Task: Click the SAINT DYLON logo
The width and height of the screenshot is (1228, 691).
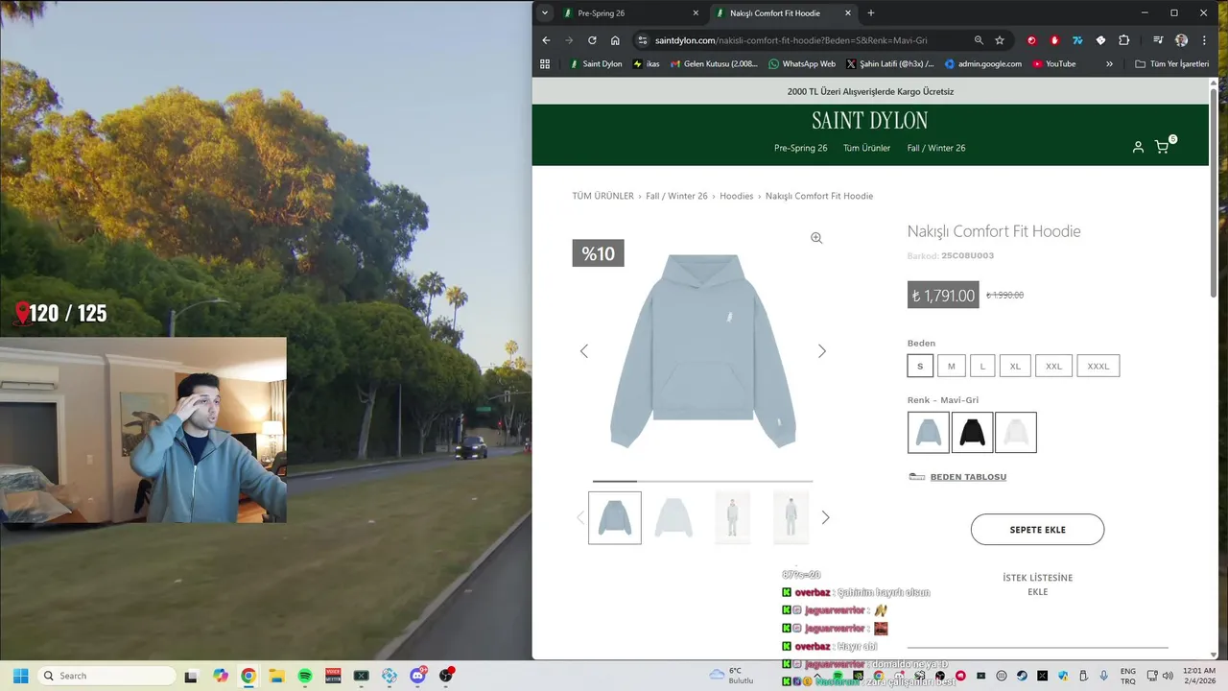Action: click(870, 121)
